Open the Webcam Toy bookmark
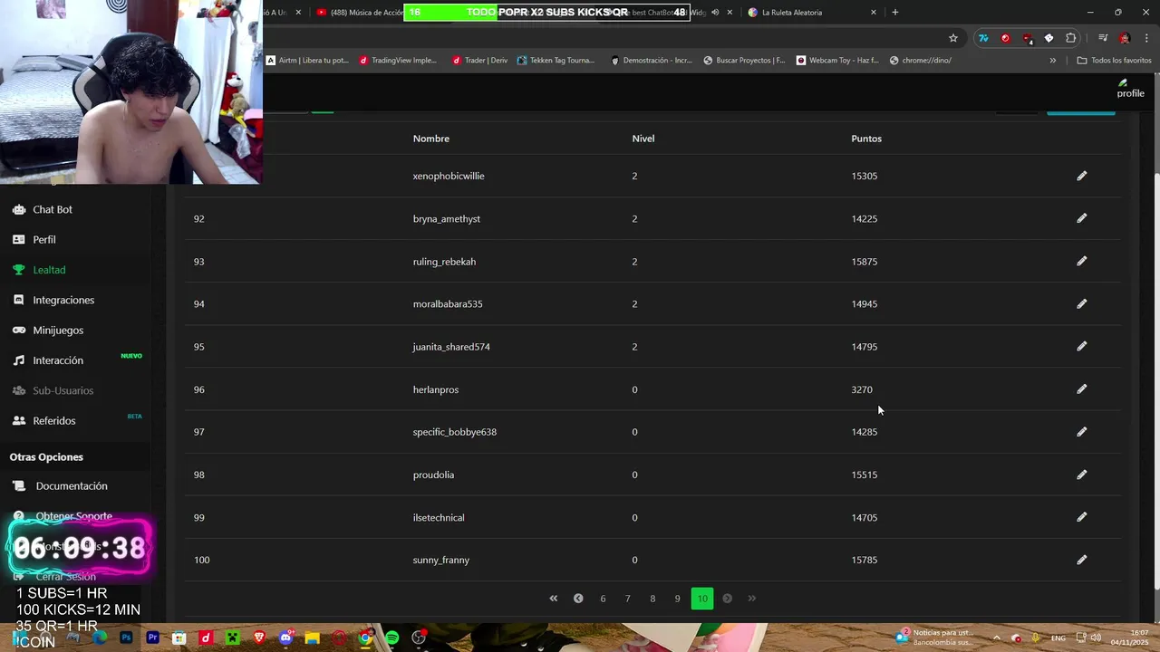Screen dimensions: 1160x652 point(837,61)
